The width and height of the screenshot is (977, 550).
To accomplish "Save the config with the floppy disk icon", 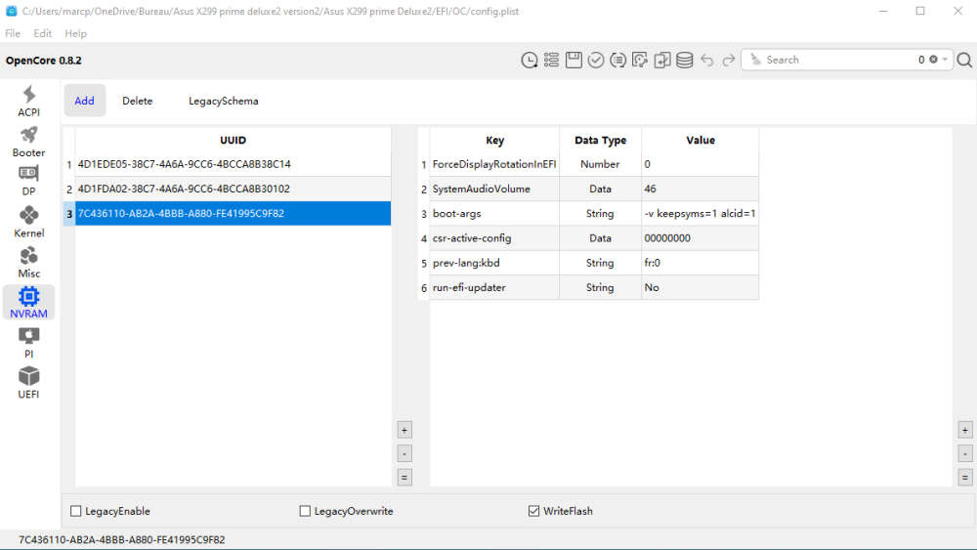I will (x=573, y=60).
